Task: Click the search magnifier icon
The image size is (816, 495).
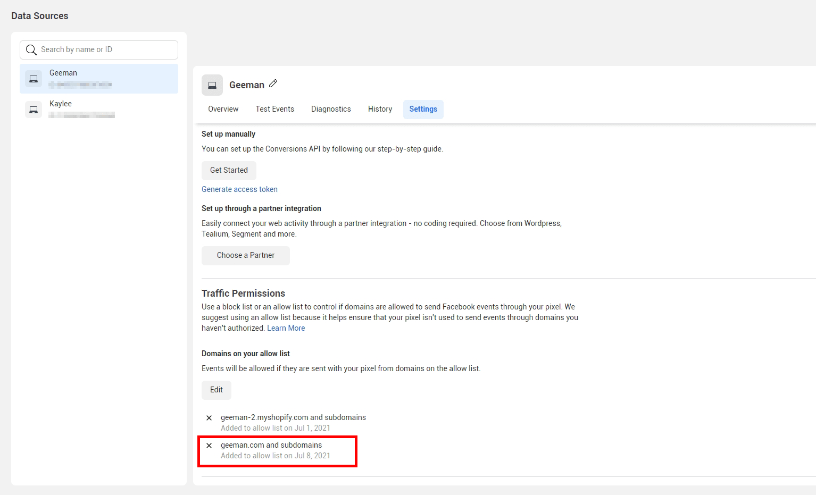Action: click(x=31, y=50)
